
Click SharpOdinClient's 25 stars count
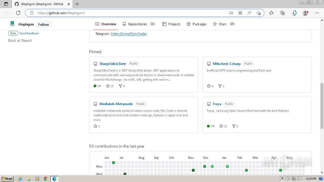click(x=110, y=86)
